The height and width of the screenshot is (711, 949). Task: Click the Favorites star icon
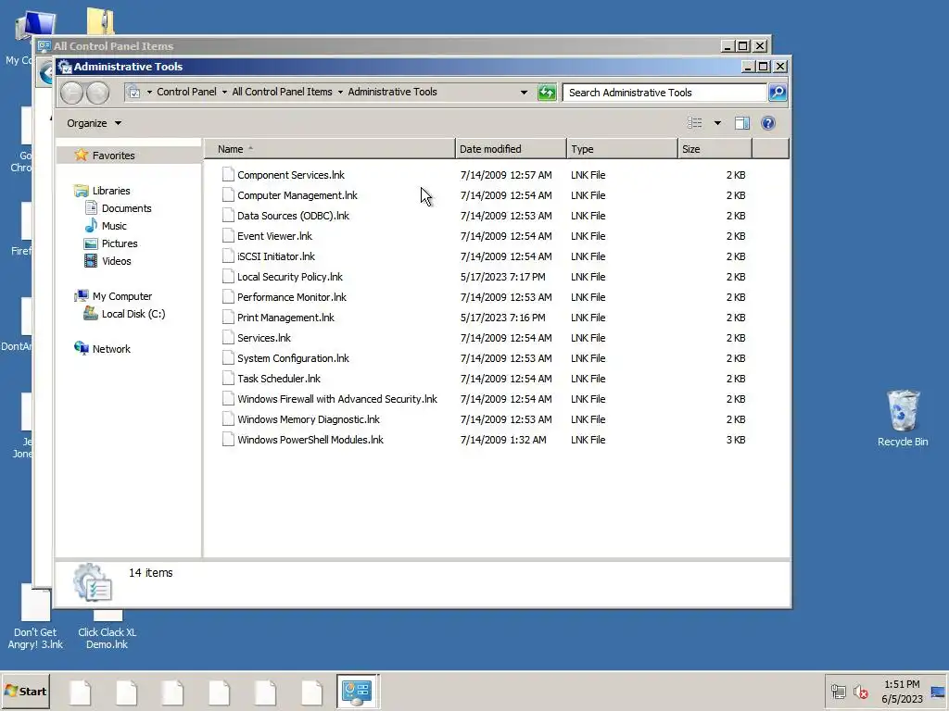coord(82,156)
